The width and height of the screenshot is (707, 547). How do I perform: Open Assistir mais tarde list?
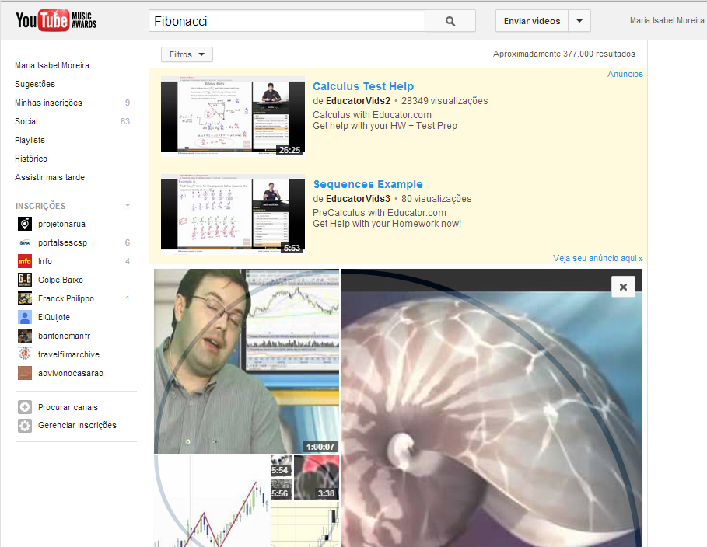click(x=50, y=177)
